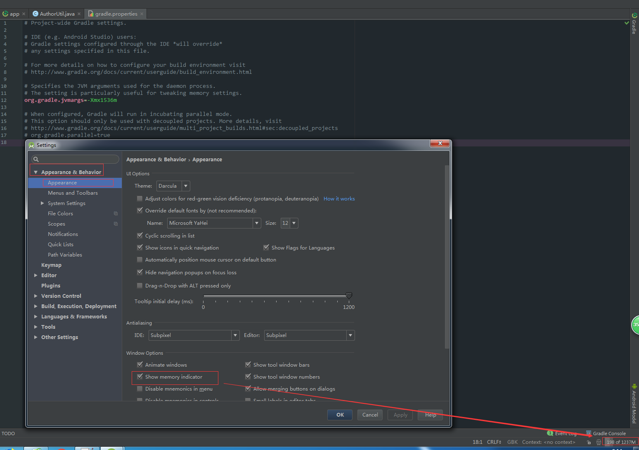Click the share icon next to File Colors
Viewport: 639px width, 450px height.
click(116, 213)
